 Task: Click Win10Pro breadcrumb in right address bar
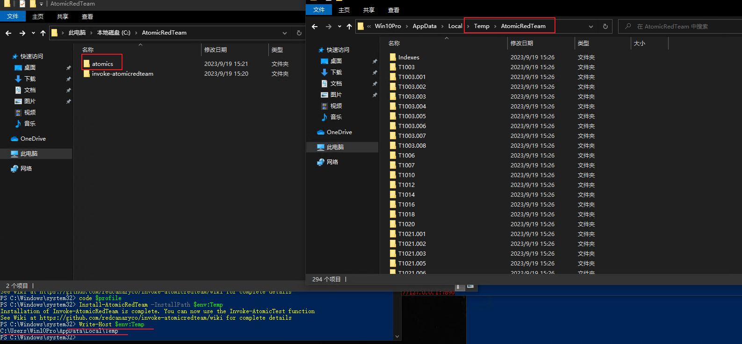(388, 26)
